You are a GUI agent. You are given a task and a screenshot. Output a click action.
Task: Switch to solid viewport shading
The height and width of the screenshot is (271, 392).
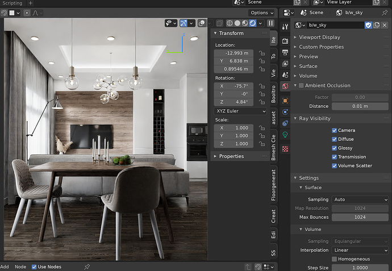(237, 23)
